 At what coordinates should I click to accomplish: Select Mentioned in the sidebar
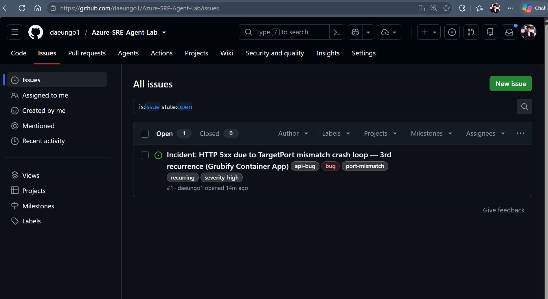(57, 126)
